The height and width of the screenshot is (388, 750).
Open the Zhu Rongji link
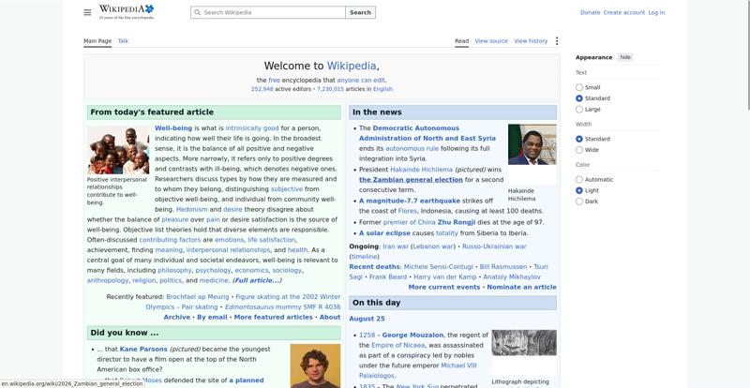(457, 222)
